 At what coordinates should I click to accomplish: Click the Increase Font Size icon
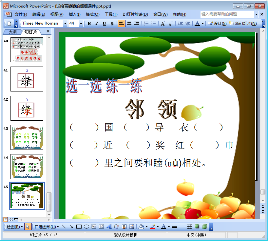click(x=163, y=24)
